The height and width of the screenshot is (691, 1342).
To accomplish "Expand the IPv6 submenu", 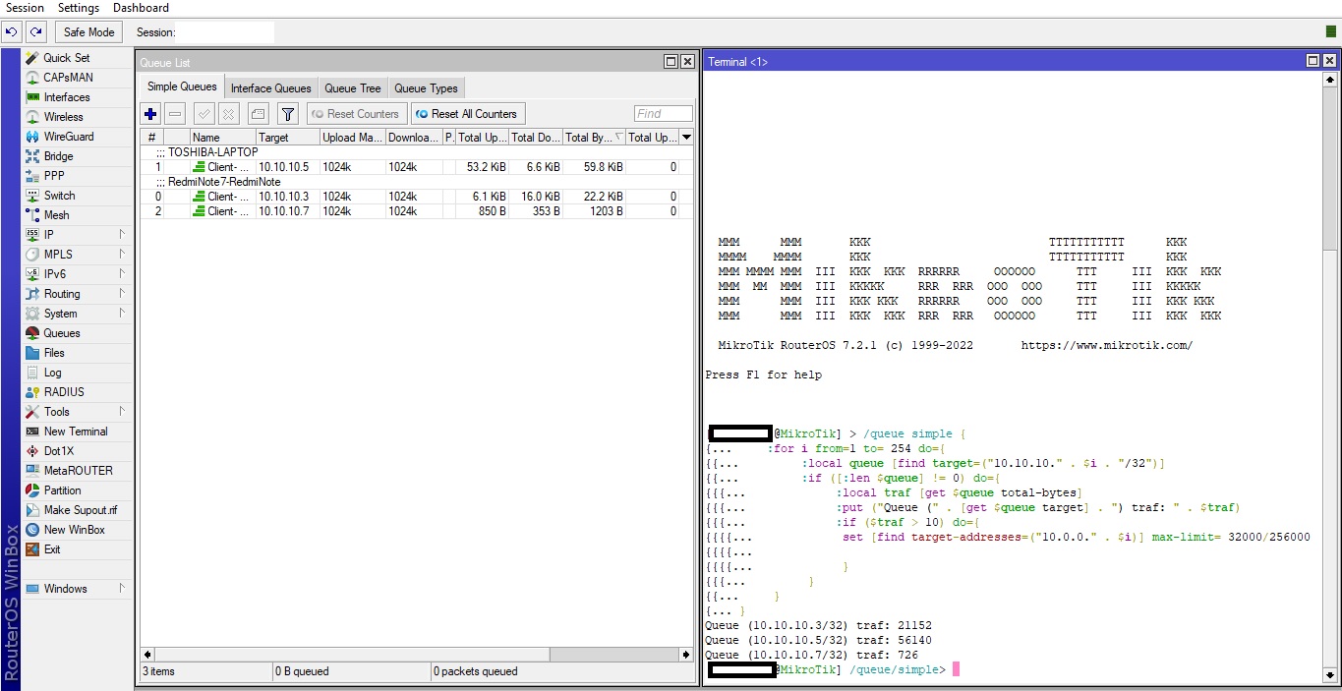I will (x=78, y=274).
